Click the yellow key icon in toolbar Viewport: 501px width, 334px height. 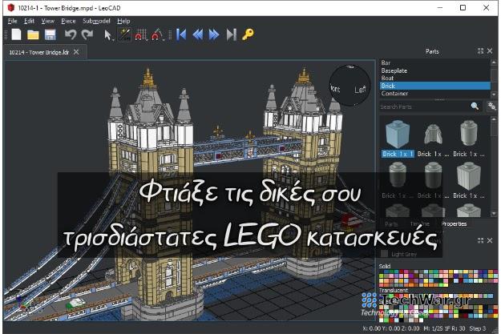[x=247, y=34]
